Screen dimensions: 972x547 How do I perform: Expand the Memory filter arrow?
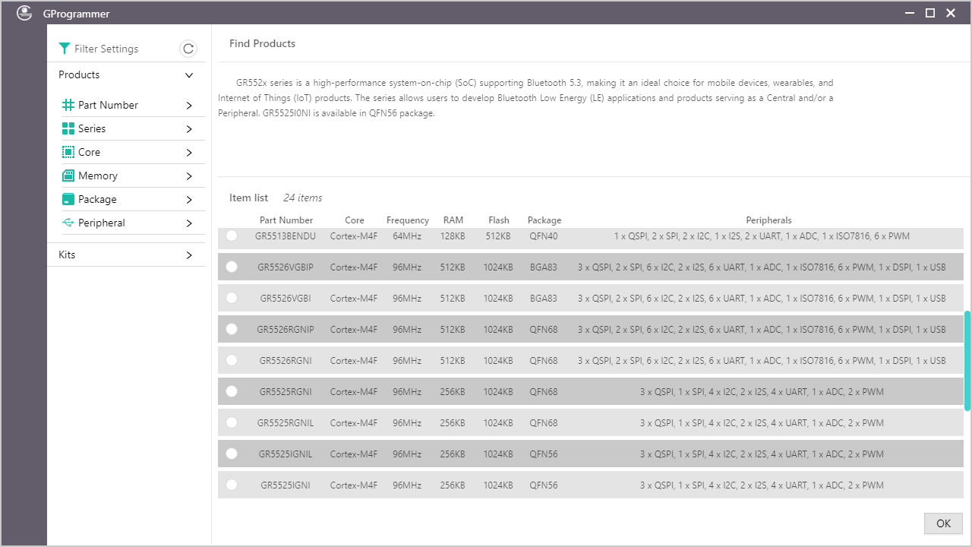pyautogui.click(x=189, y=176)
